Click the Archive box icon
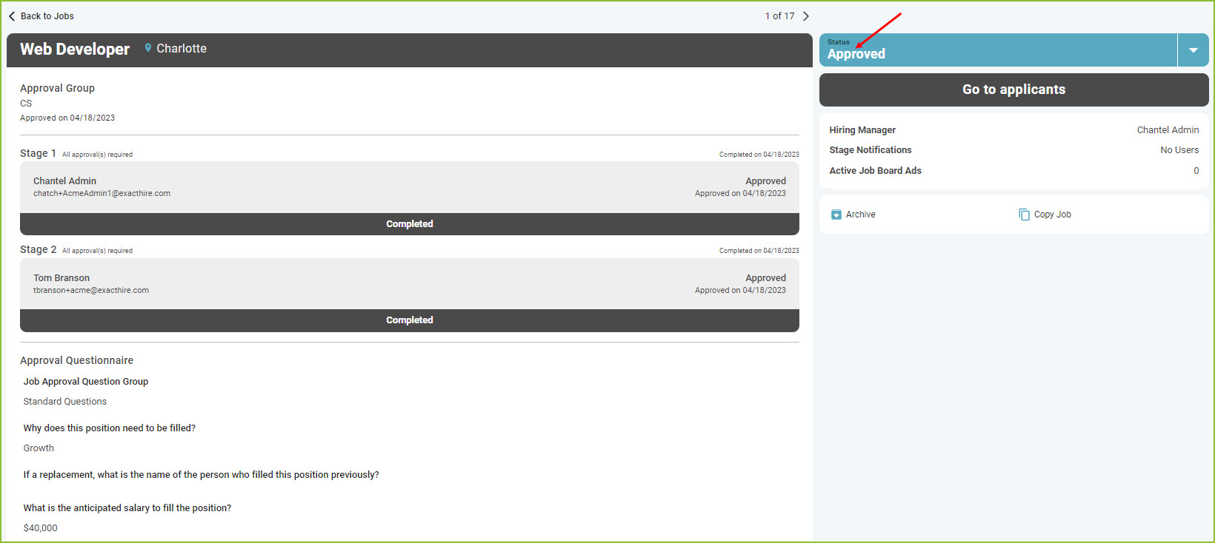 point(836,215)
